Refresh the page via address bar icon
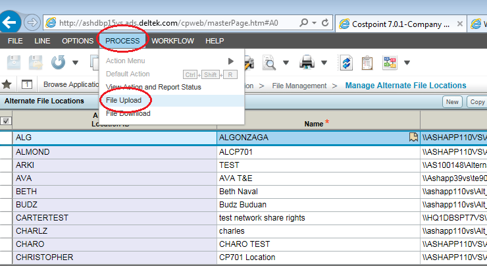 (x=325, y=22)
